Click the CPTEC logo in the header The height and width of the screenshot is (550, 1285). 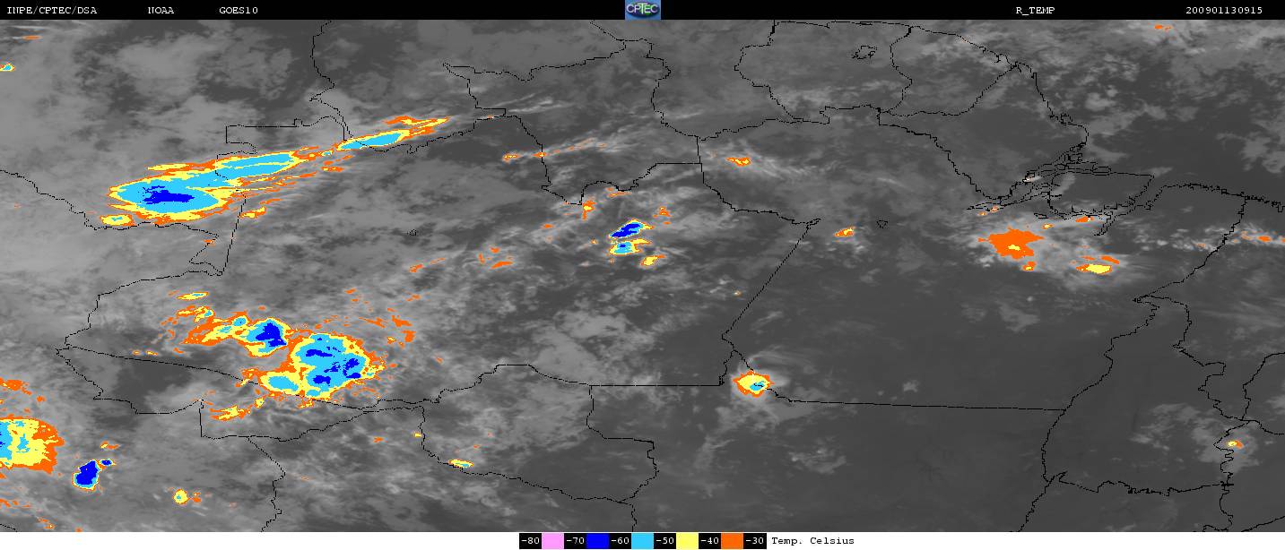[x=642, y=10]
